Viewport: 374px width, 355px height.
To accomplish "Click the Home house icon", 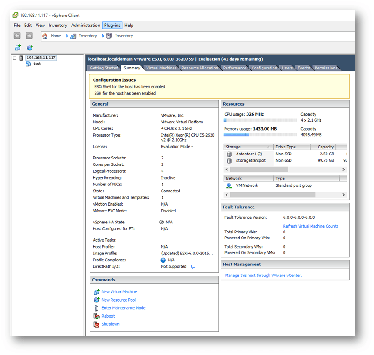I will pyautogui.click(x=45, y=36).
